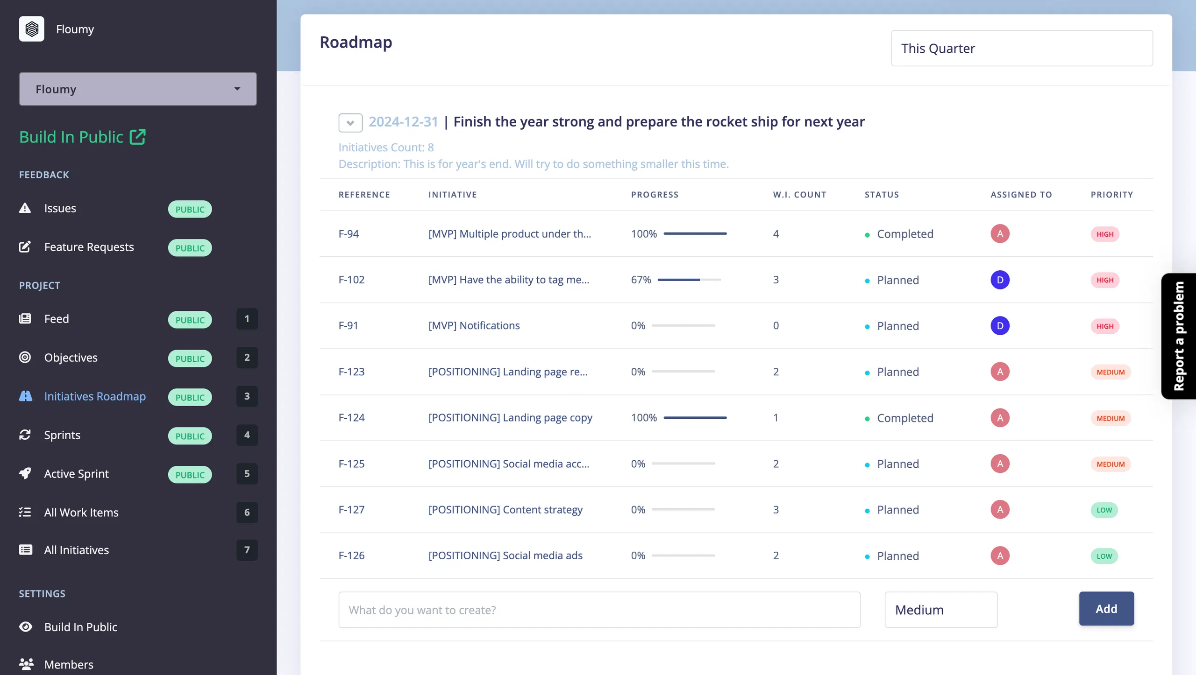Click the Feature Requests edit icon

point(25,247)
